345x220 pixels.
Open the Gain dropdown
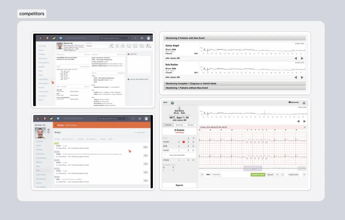[x=216, y=174]
